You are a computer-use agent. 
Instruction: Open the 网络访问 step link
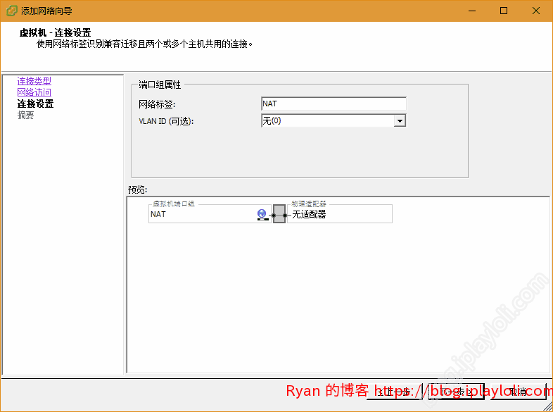click(x=34, y=92)
